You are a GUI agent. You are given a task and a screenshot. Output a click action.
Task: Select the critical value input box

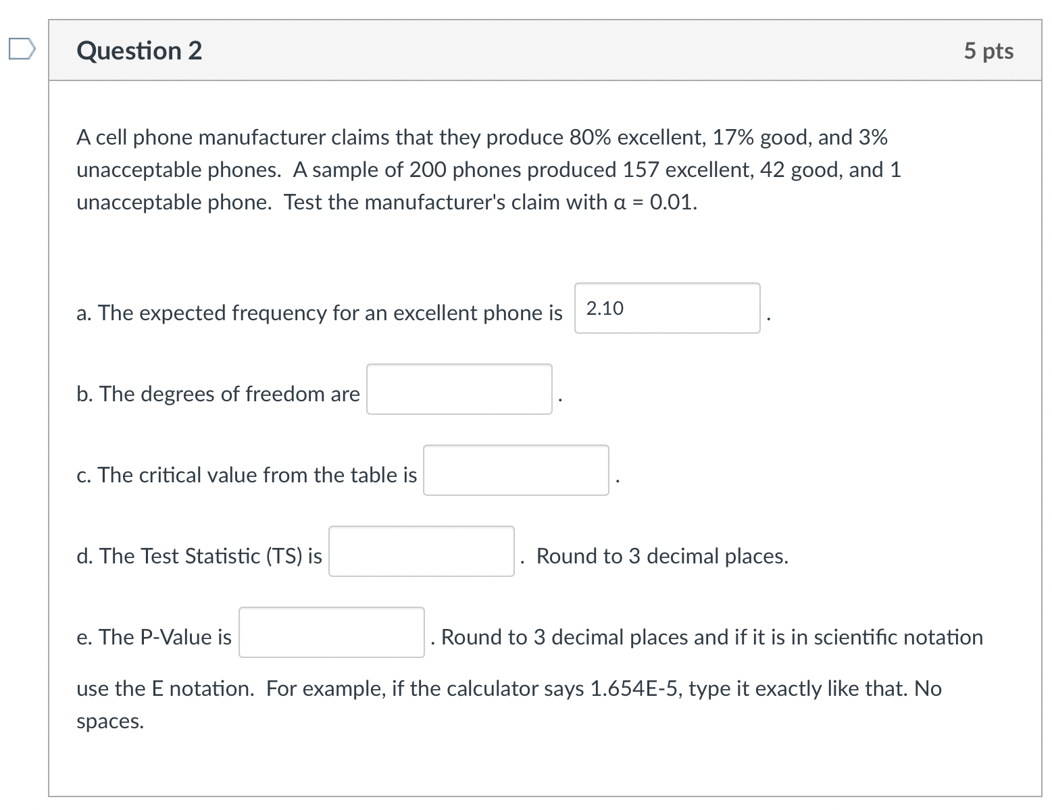[x=516, y=471]
